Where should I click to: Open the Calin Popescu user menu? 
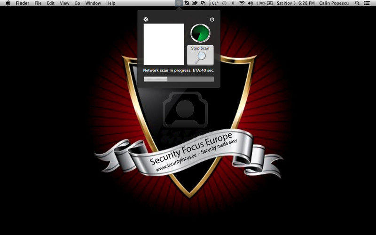334,3
